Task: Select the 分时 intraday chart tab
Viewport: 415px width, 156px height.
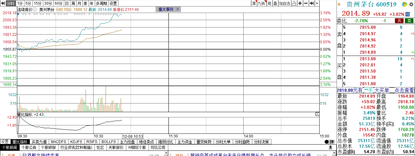Action: click(x=10, y=3)
